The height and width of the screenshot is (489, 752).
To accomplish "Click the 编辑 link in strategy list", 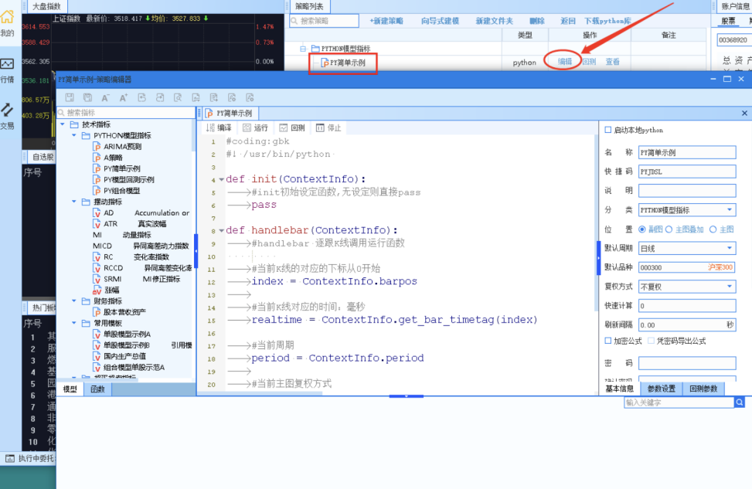I will (565, 62).
